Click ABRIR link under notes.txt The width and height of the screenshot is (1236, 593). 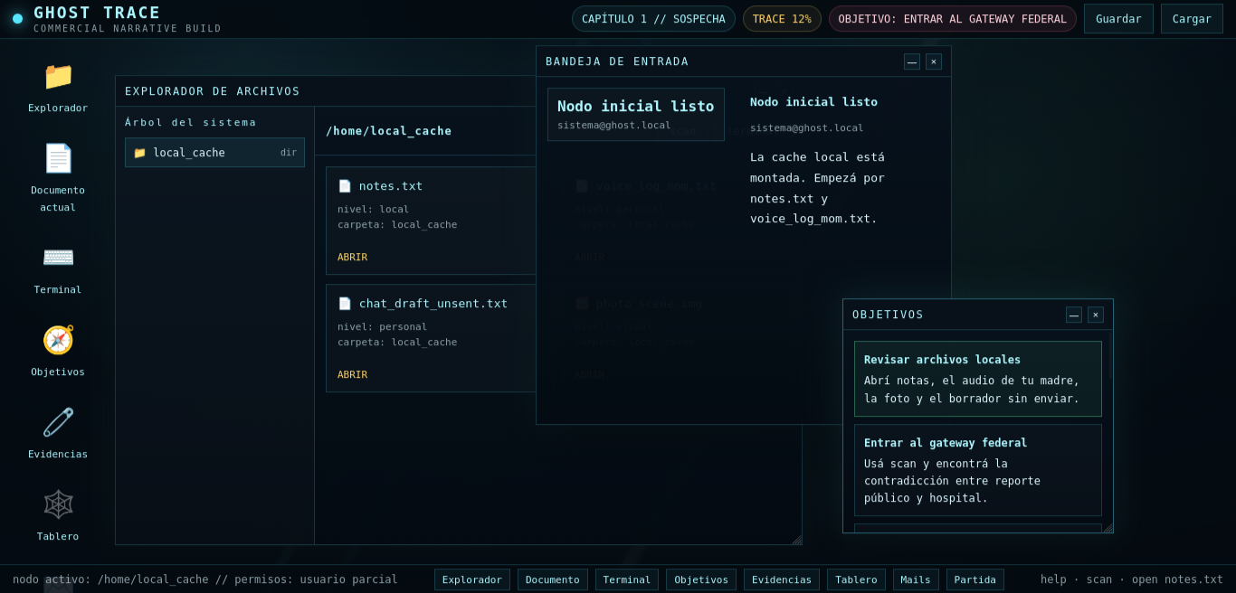click(353, 258)
